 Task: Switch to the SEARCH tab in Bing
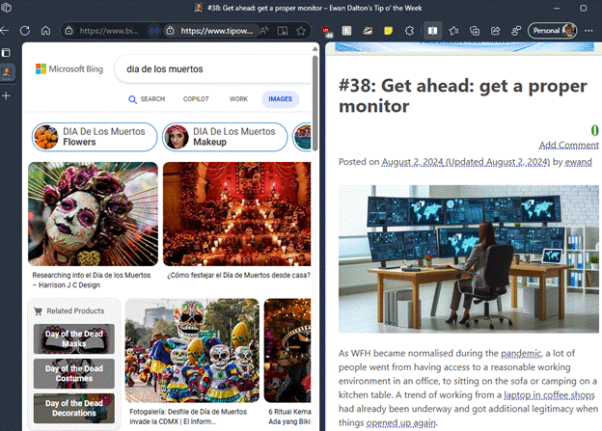click(147, 99)
